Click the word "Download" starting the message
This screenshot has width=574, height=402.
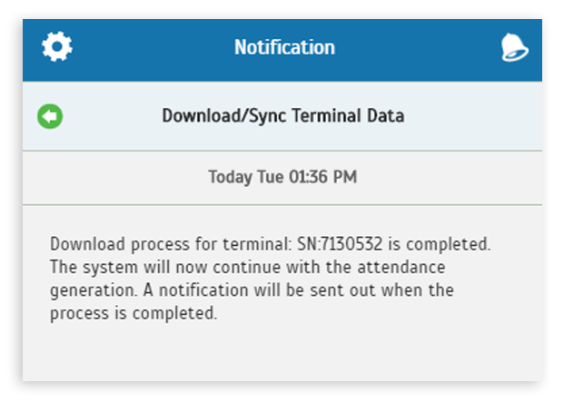click(87, 244)
